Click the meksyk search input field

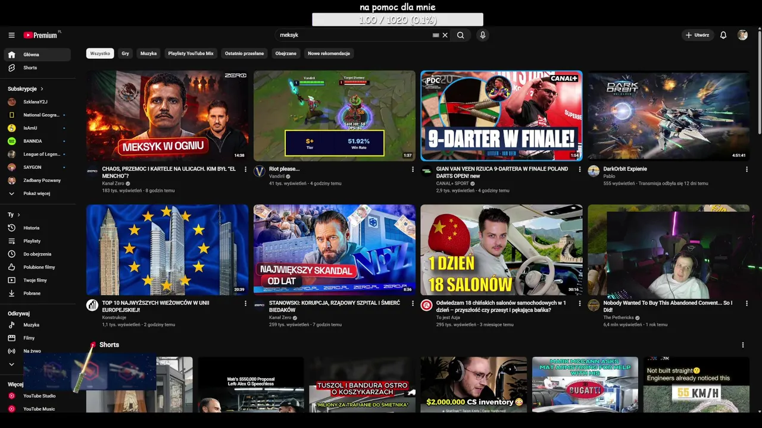354,35
